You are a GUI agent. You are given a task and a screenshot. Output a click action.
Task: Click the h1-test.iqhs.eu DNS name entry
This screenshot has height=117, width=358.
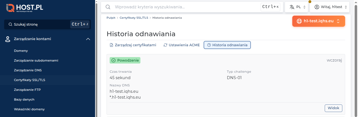click(x=124, y=91)
